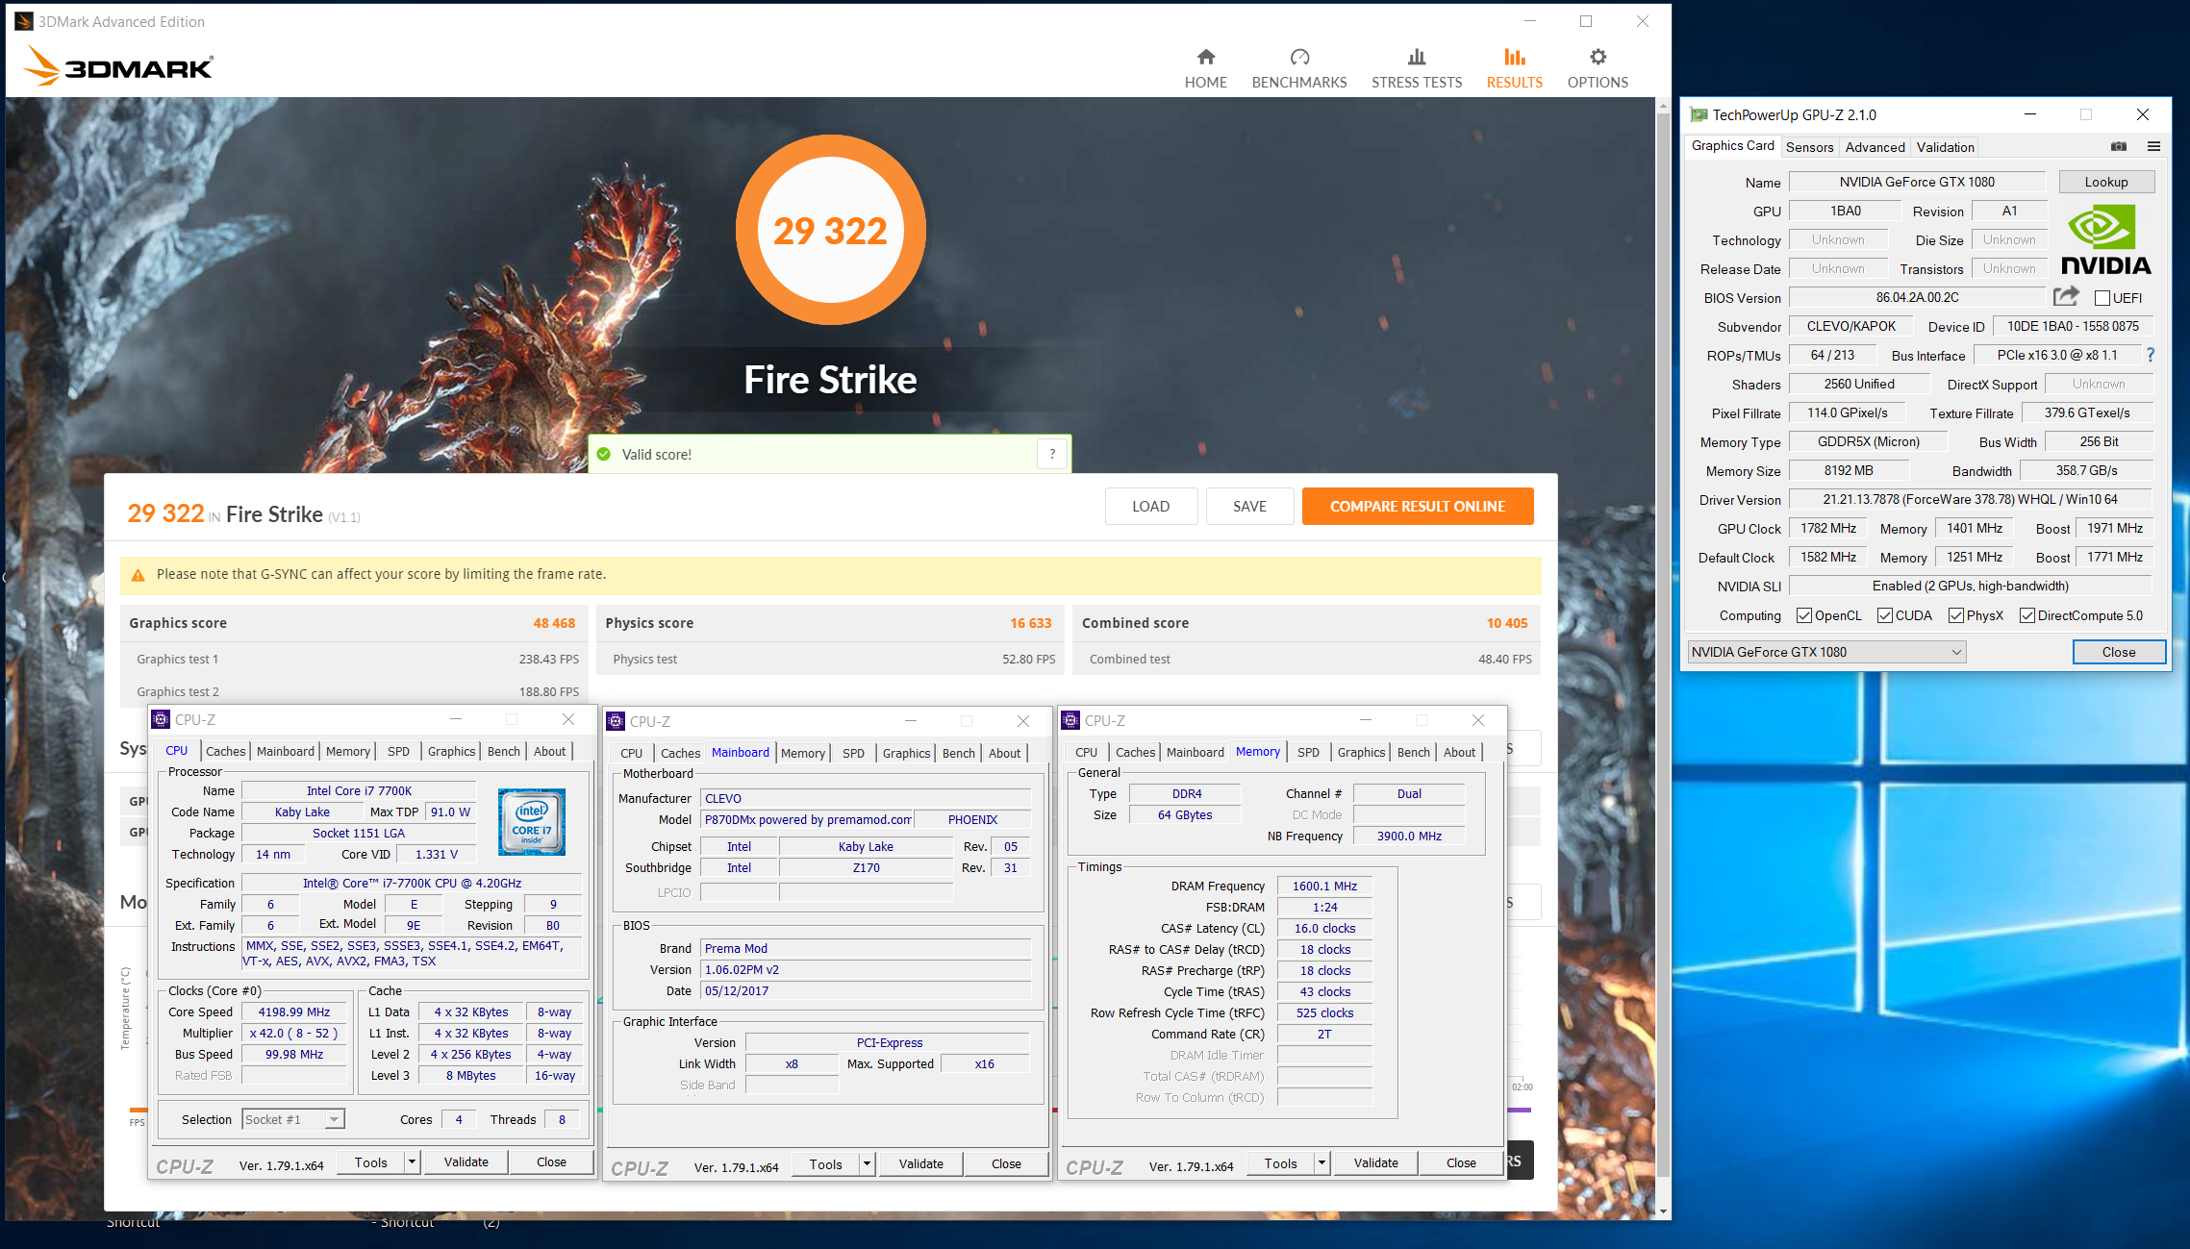Click Bus Interface question mark icon
The height and width of the screenshot is (1249, 2190).
click(x=2151, y=355)
